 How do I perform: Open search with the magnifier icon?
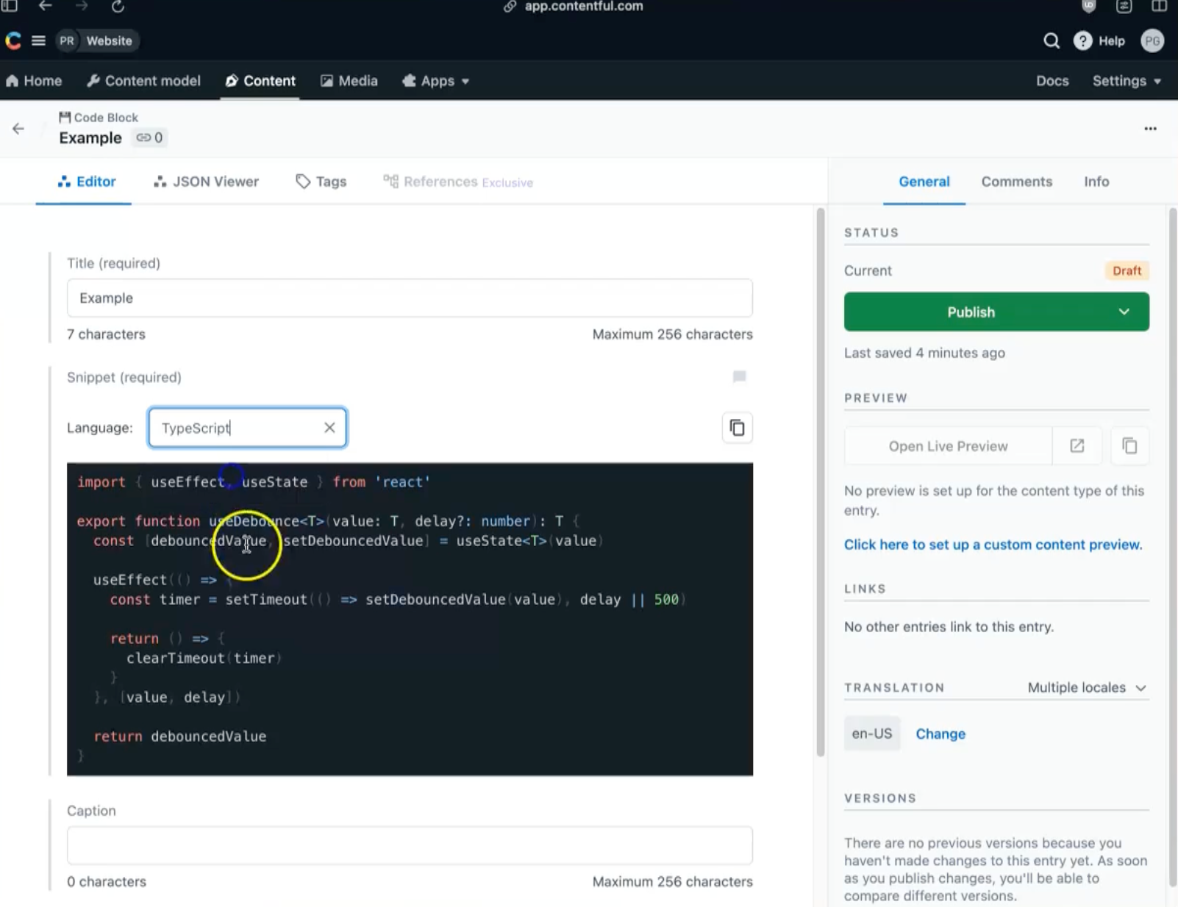[x=1052, y=40]
